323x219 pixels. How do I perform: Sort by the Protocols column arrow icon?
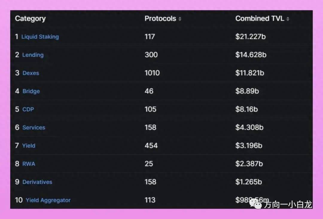click(x=180, y=19)
